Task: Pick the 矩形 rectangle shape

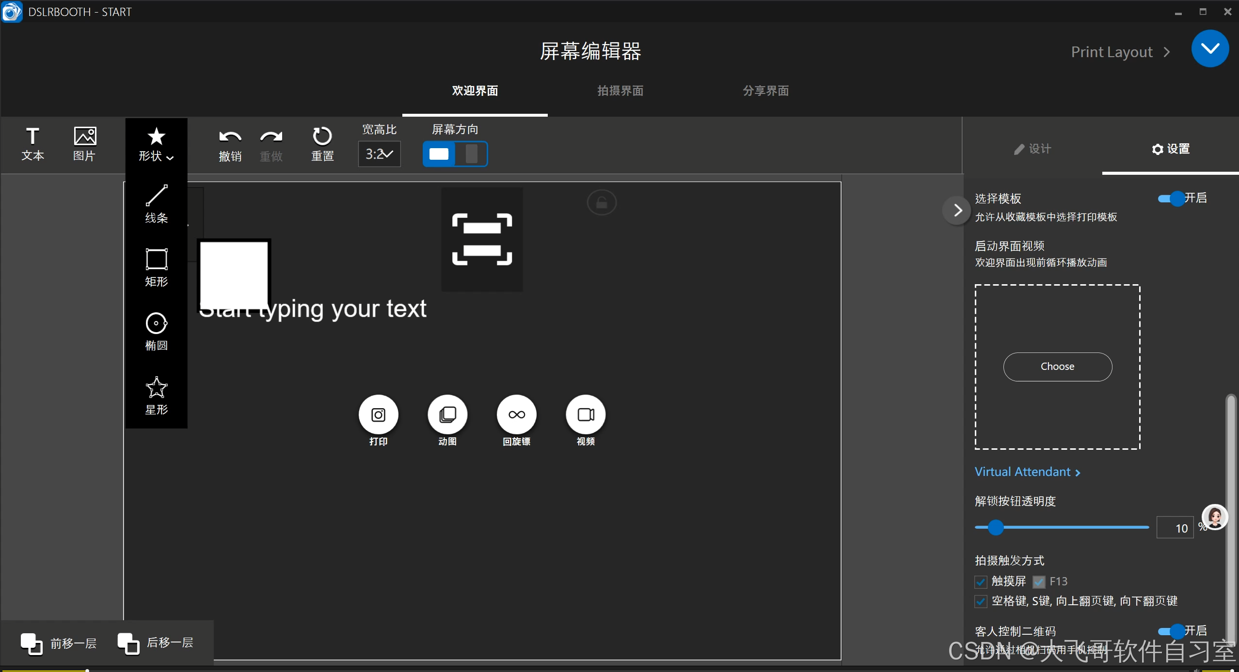Action: point(156,267)
